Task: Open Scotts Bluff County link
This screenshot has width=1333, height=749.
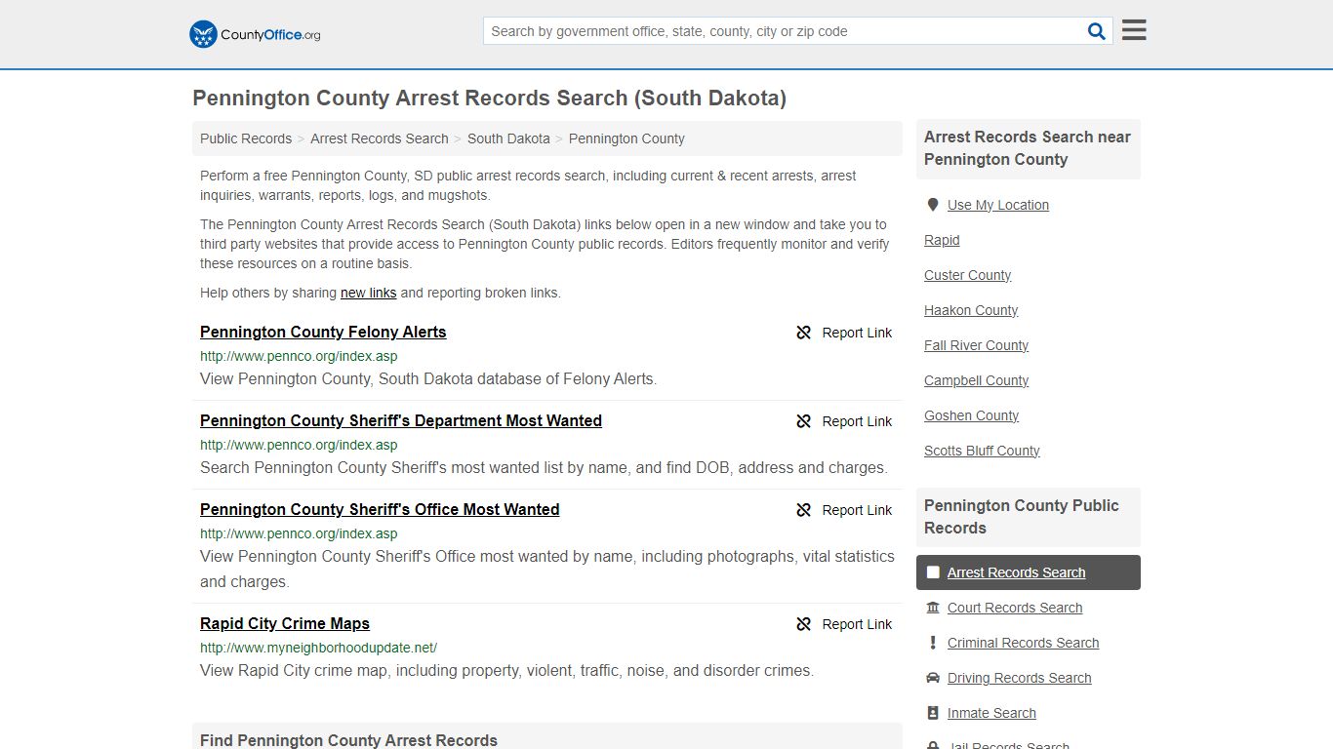Action: point(982,451)
